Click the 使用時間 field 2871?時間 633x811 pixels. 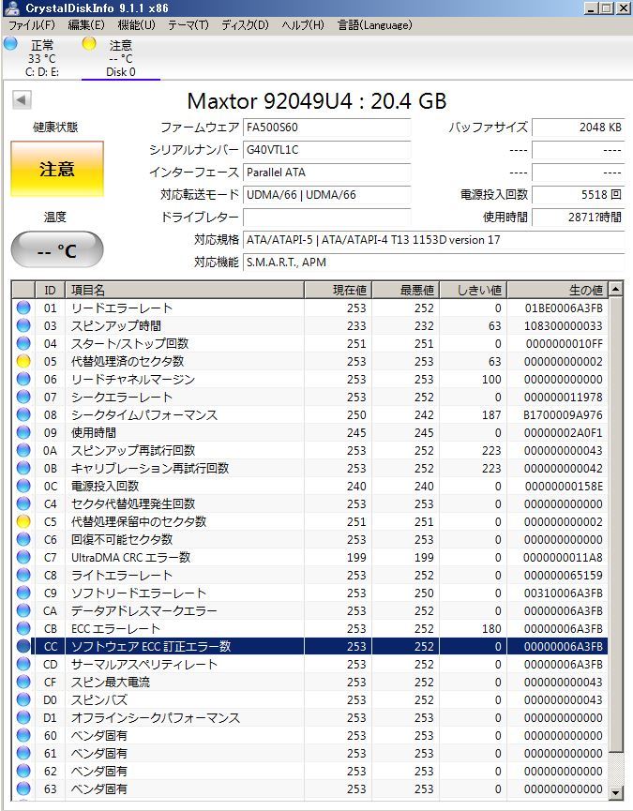[579, 218]
